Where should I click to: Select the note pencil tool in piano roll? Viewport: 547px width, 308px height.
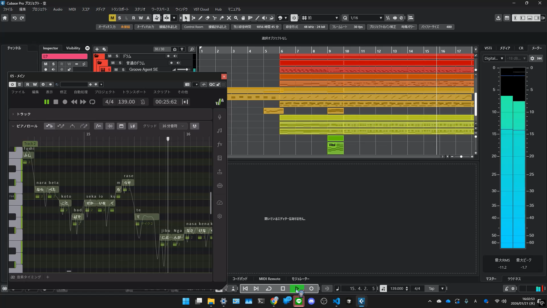[61, 126]
